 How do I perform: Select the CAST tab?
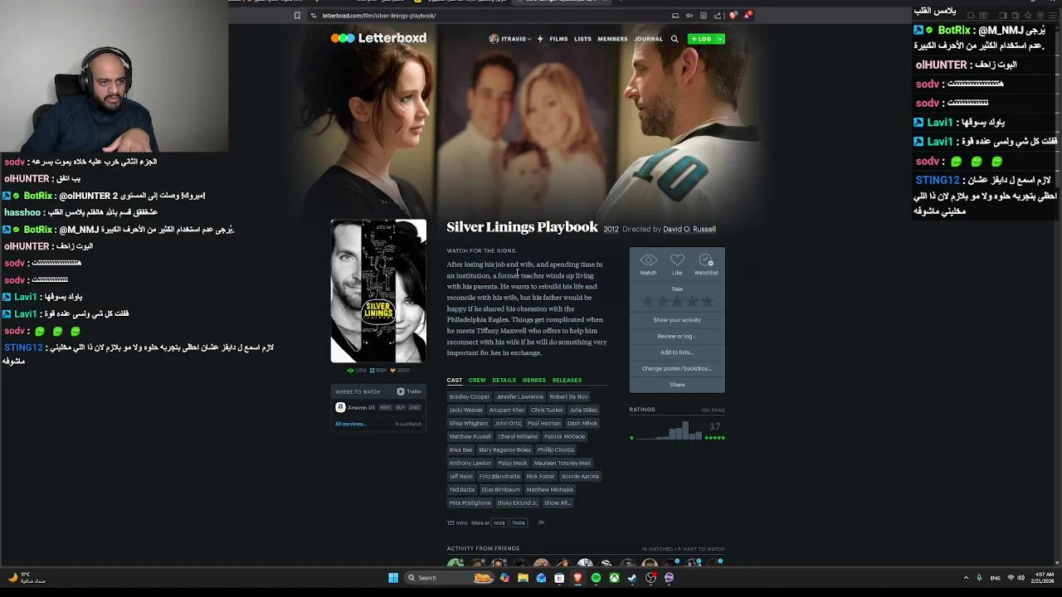pyautogui.click(x=455, y=381)
